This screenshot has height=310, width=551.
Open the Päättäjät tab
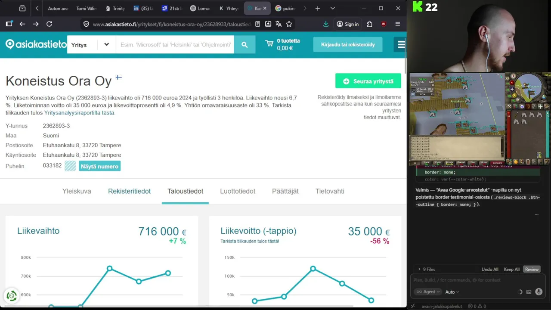pyautogui.click(x=285, y=191)
